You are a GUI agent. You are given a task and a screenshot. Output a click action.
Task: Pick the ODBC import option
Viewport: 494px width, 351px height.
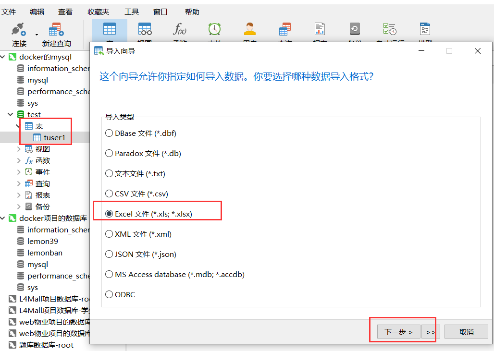pos(109,294)
